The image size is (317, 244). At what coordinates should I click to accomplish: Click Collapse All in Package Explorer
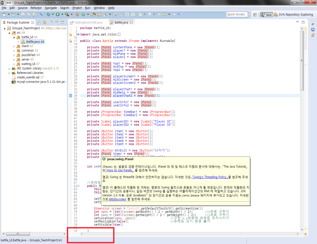(39, 22)
